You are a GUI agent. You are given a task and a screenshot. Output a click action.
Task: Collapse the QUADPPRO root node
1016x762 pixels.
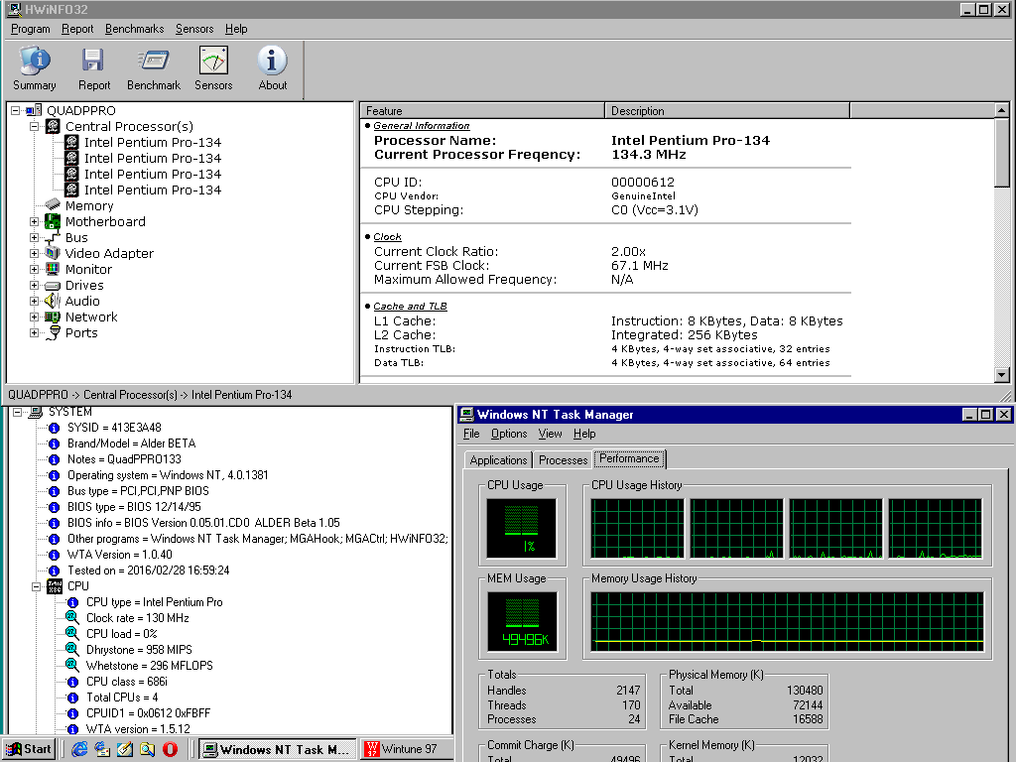click(16, 111)
